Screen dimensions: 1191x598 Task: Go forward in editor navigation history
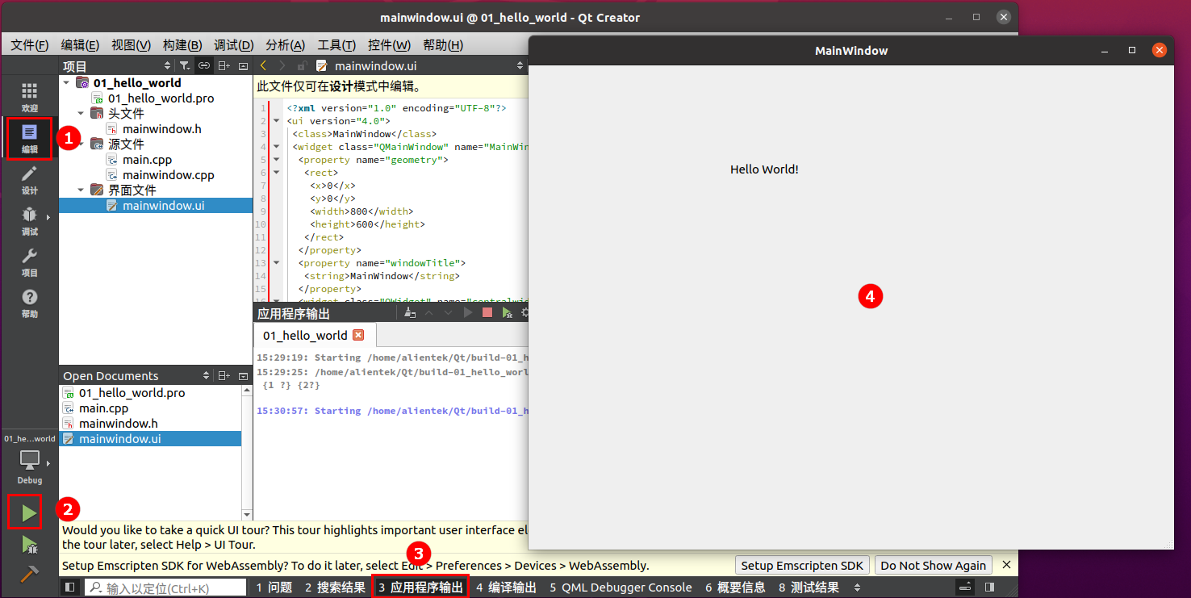pyautogui.click(x=282, y=66)
